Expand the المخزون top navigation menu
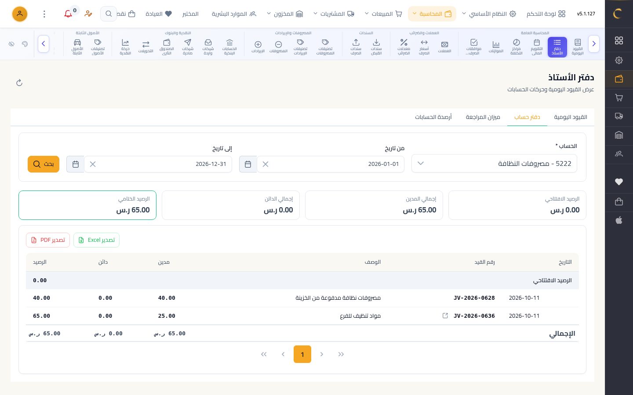The image size is (633, 395). point(285,14)
